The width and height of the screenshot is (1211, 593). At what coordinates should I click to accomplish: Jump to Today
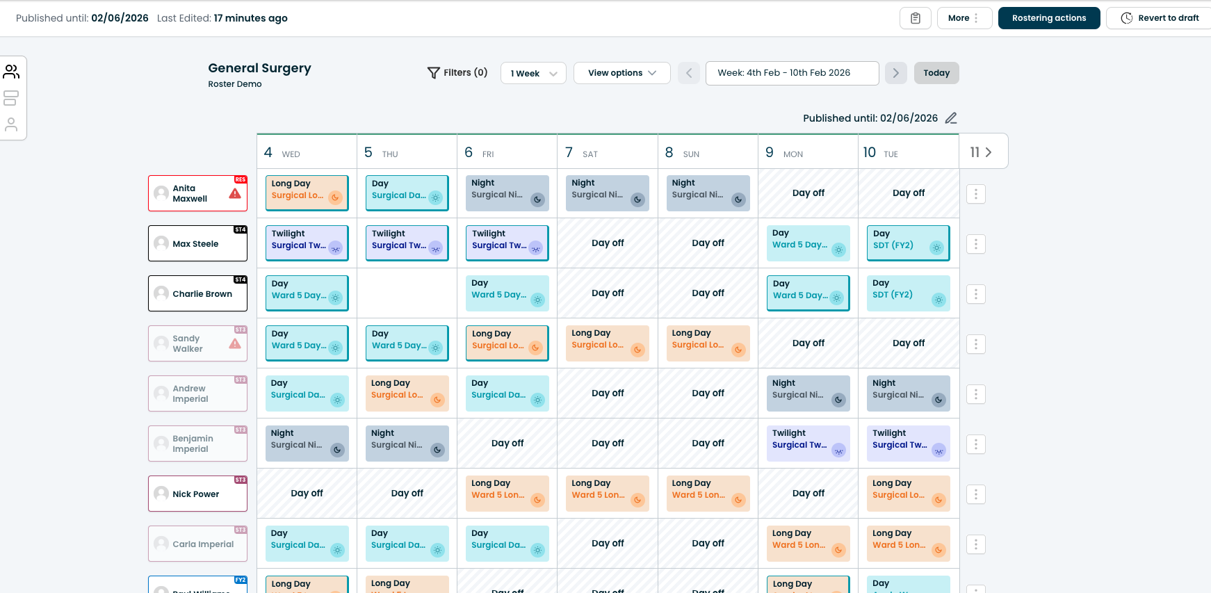[936, 73]
